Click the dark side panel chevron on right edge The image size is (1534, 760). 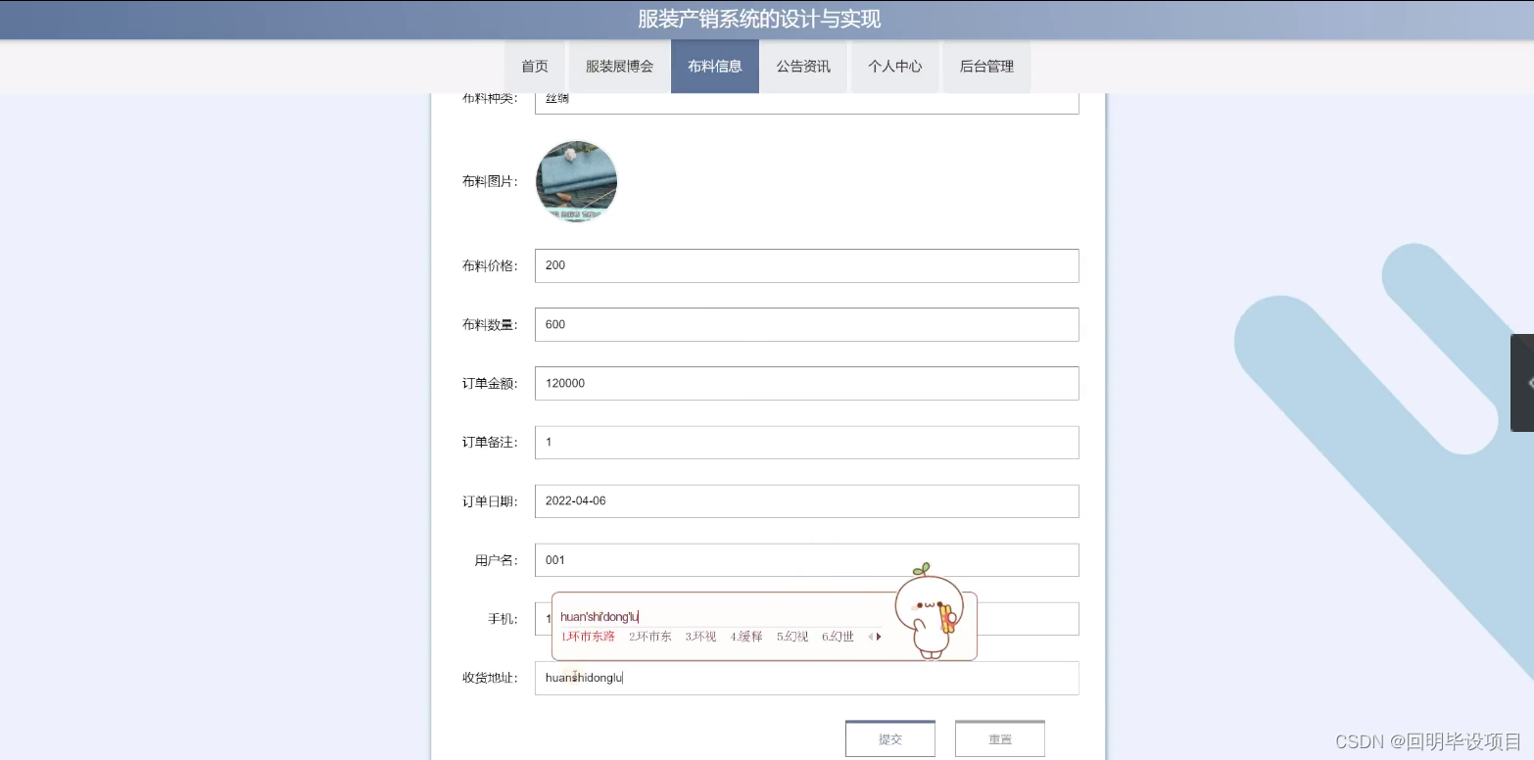click(1524, 383)
